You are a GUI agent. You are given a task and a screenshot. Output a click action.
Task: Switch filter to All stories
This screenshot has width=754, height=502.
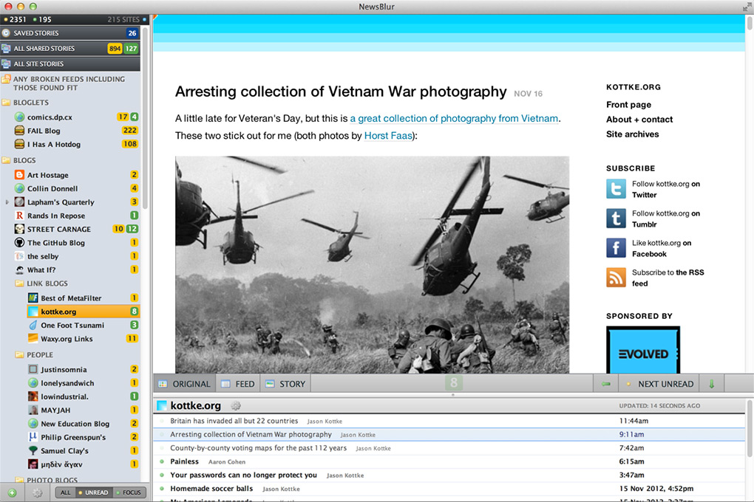pos(66,492)
